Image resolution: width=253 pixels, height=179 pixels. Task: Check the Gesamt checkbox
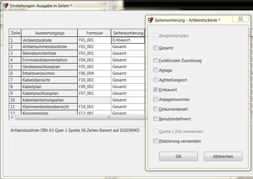tap(156, 48)
